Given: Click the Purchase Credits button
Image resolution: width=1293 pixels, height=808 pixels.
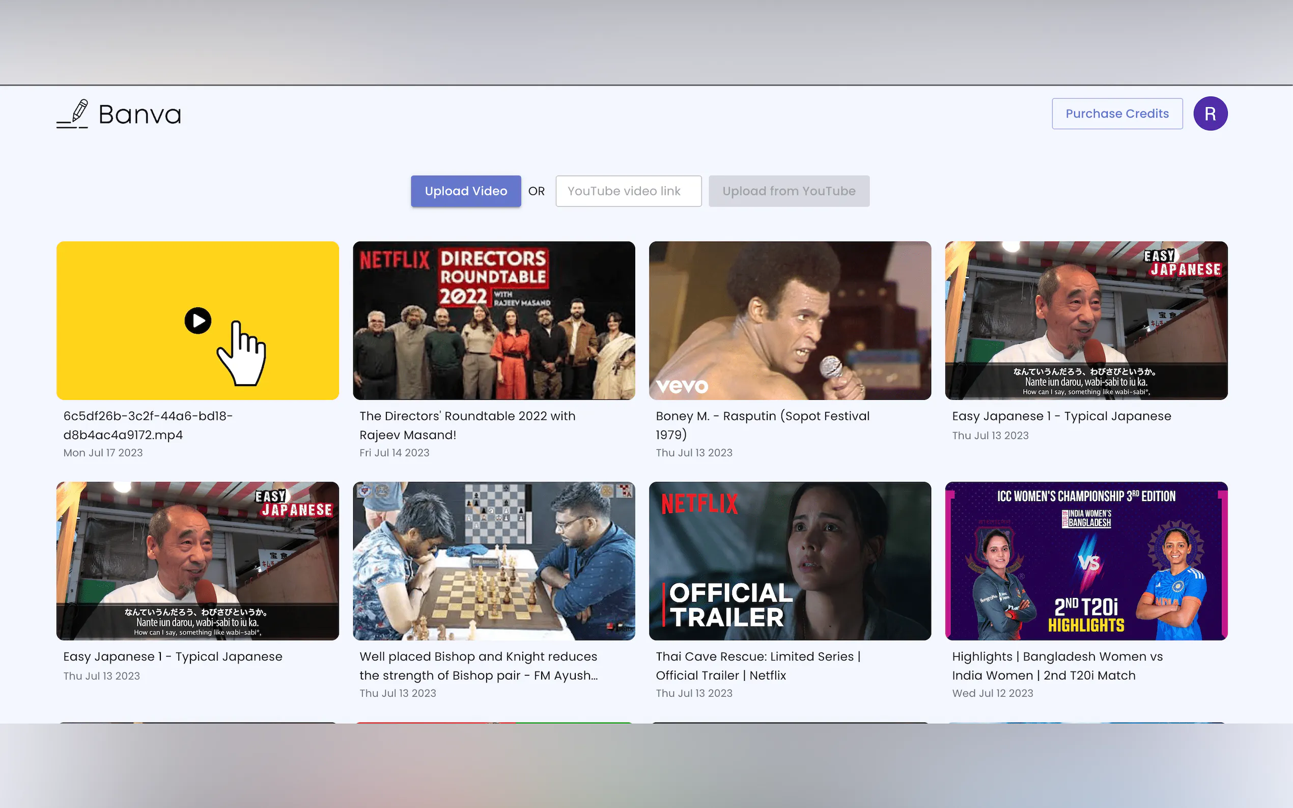Looking at the screenshot, I should coord(1116,114).
